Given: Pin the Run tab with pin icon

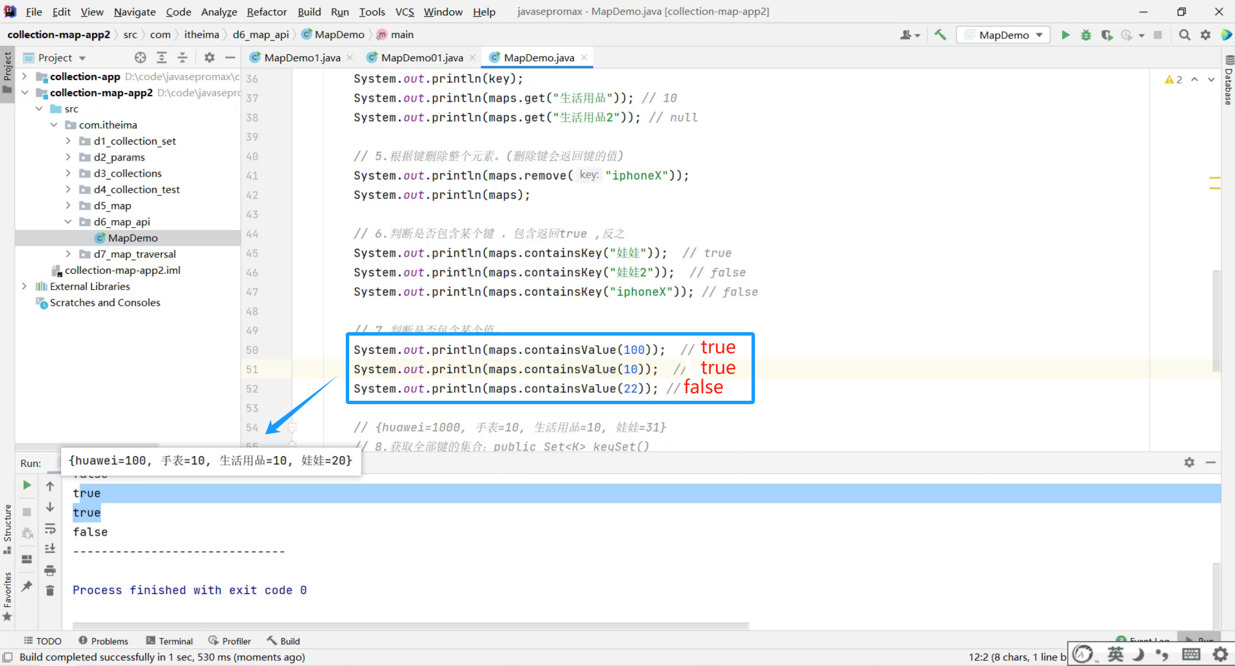Looking at the screenshot, I should tap(27, 586).
